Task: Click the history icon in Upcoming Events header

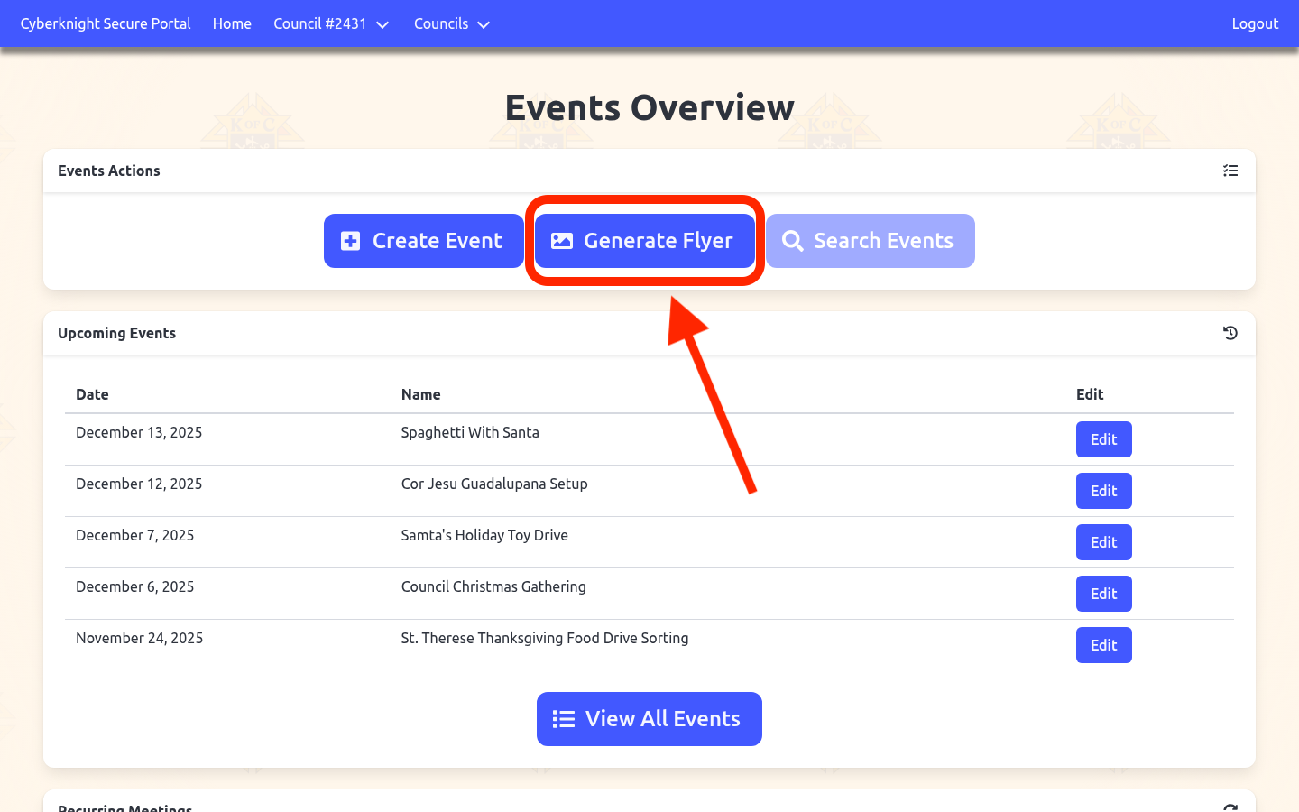Action: (1230, 333)
